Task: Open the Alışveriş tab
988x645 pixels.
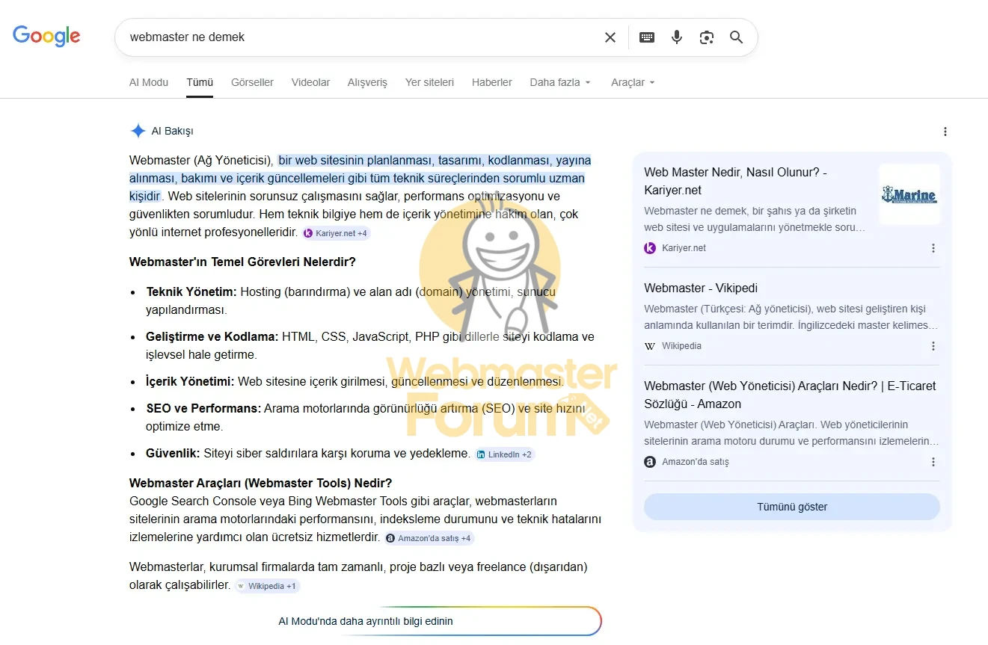Action: (x=367, y=82)
